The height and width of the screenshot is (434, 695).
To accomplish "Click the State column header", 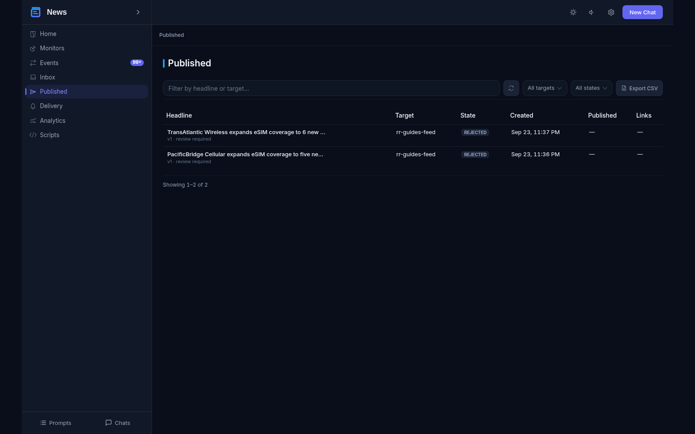I will point(468,115).
